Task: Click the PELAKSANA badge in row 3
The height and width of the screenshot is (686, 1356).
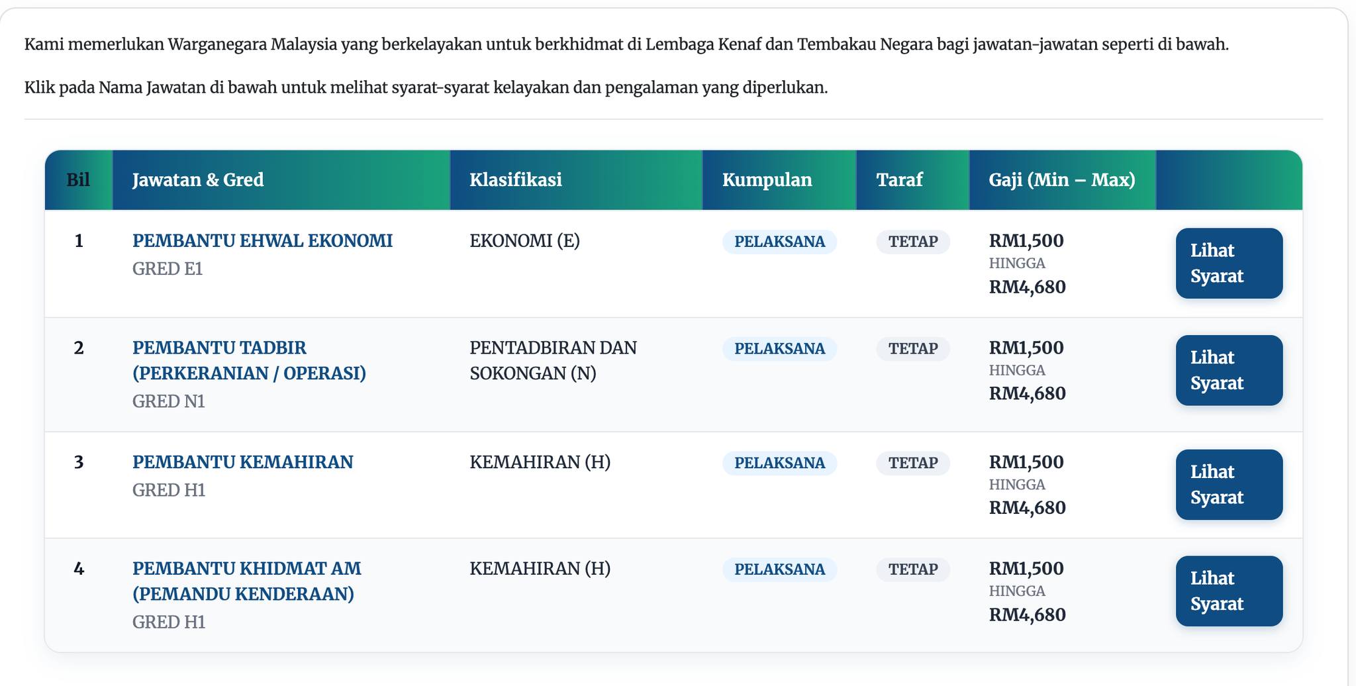Action: point(779,463)
